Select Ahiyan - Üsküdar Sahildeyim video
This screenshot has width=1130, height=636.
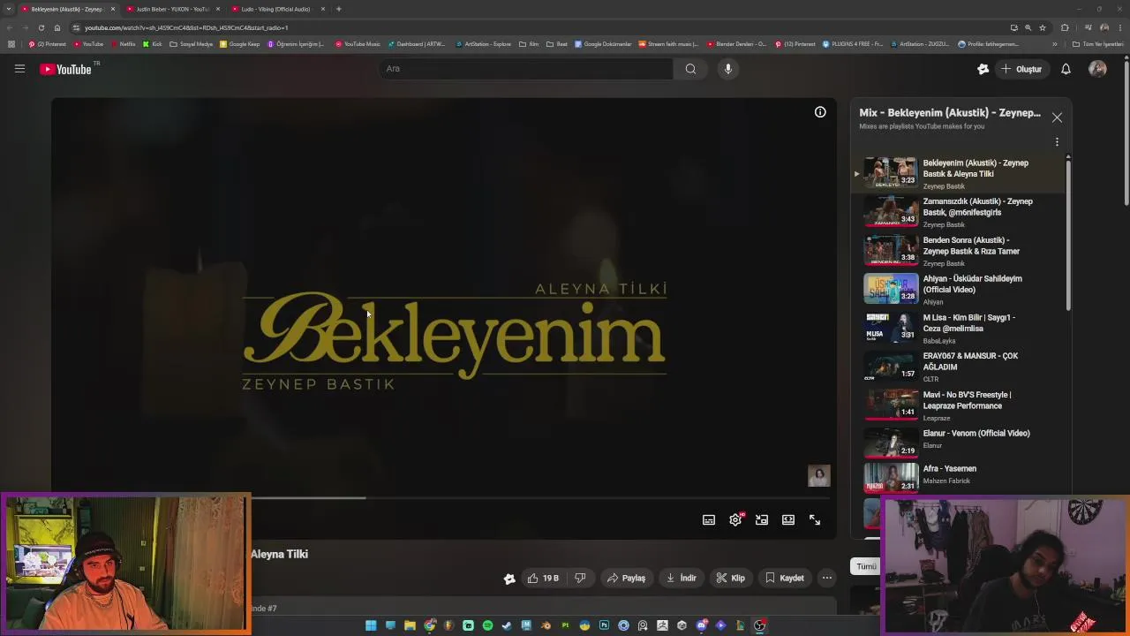pyautogui.click(x=959, y=289)
